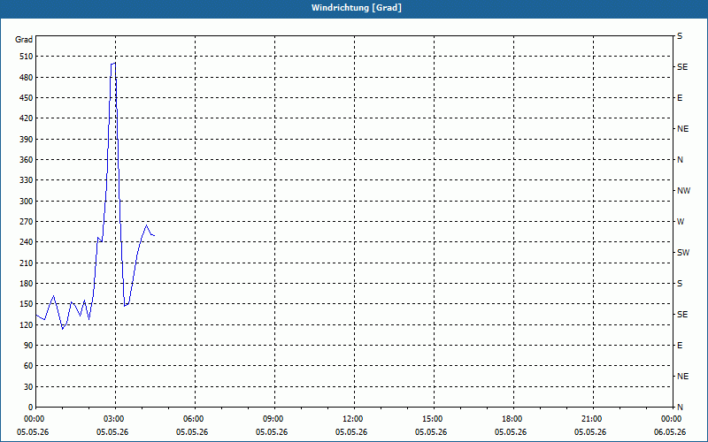The width and height of the screenshot is (708, 442).
Task: Select the 05.05.26 date under 21:00
Action: point(590,432)
